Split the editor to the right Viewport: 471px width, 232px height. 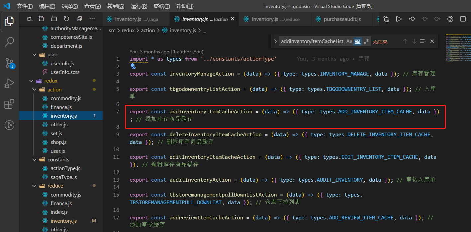[463, 19]
